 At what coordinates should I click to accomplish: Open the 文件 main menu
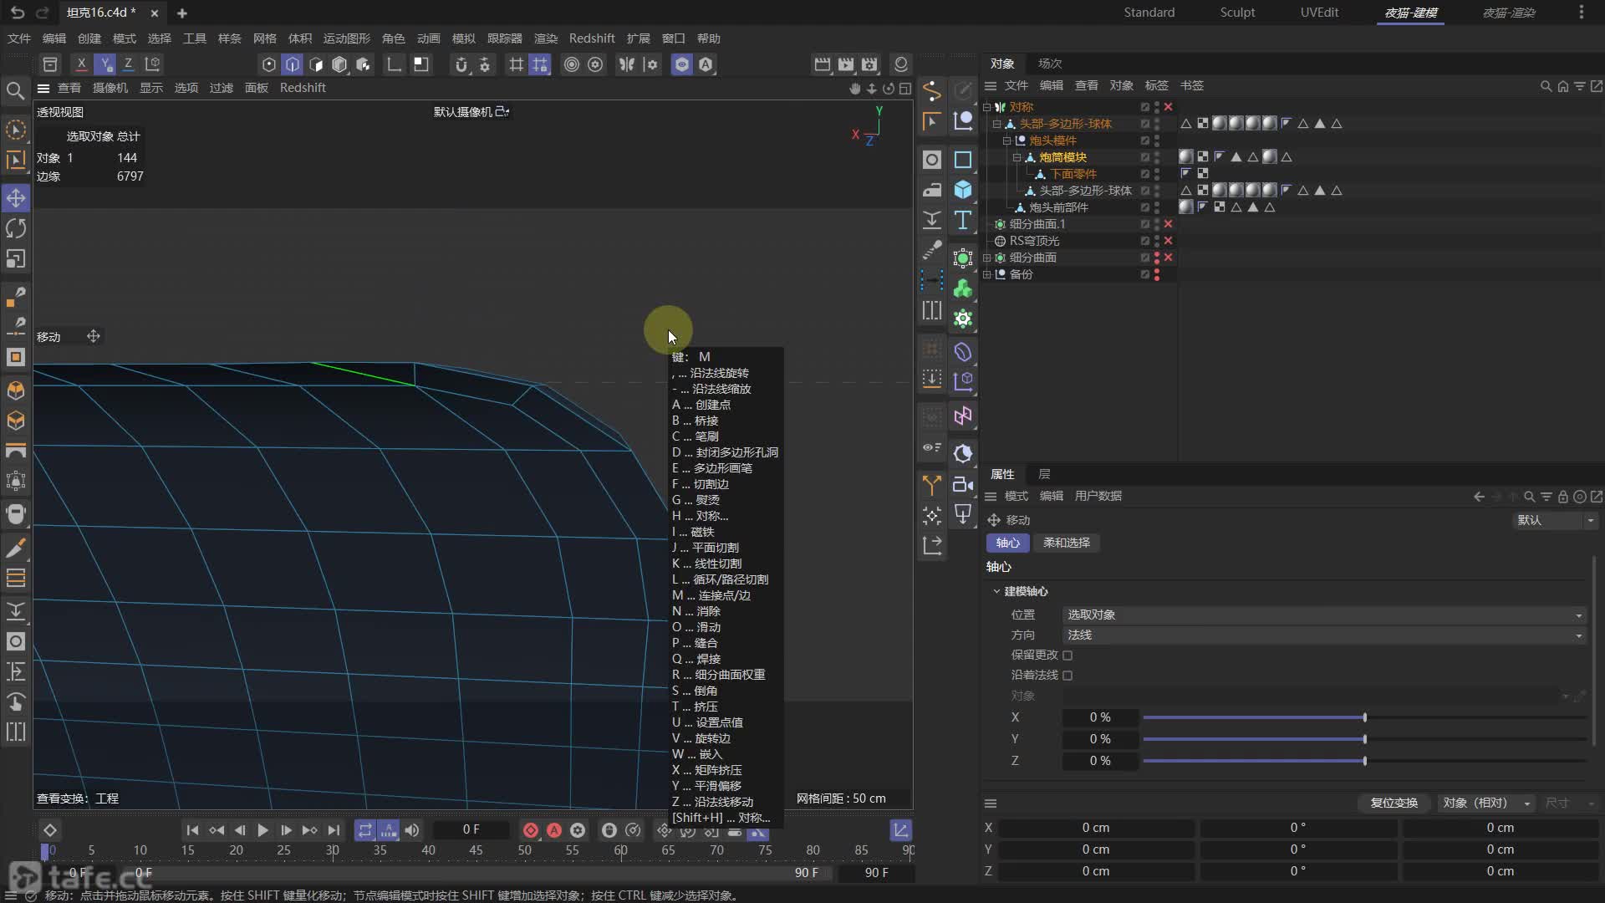click(x=18, y=38)
